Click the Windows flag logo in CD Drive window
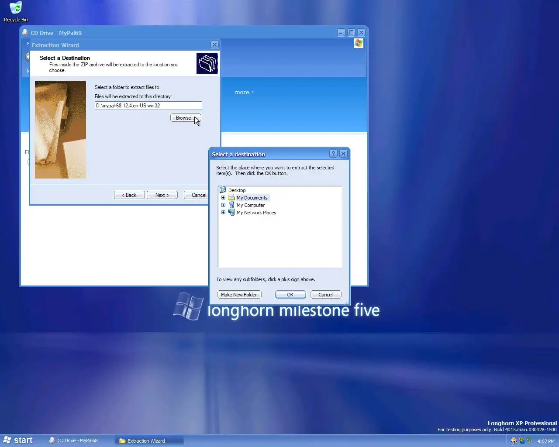The width and height of the screenshot is (559, 447). click(359, 43)
